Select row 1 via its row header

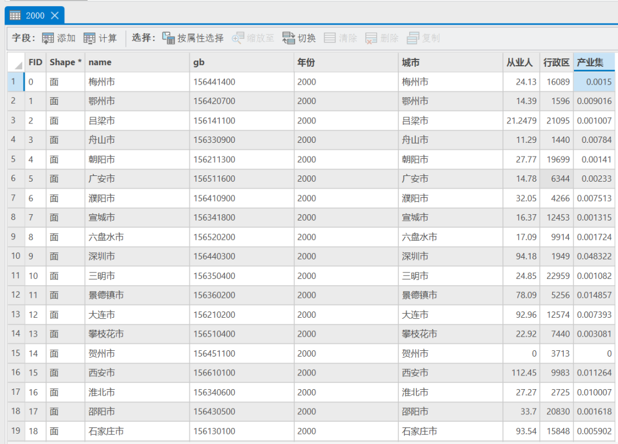point(16,82)
